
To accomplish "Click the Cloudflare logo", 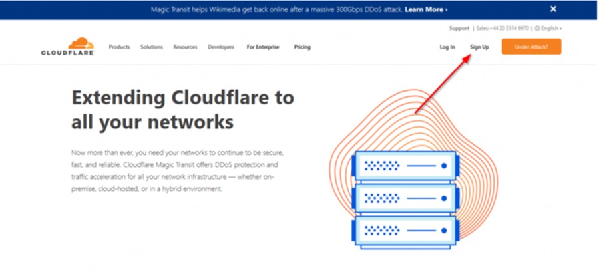I will click(x=67, y=47).
